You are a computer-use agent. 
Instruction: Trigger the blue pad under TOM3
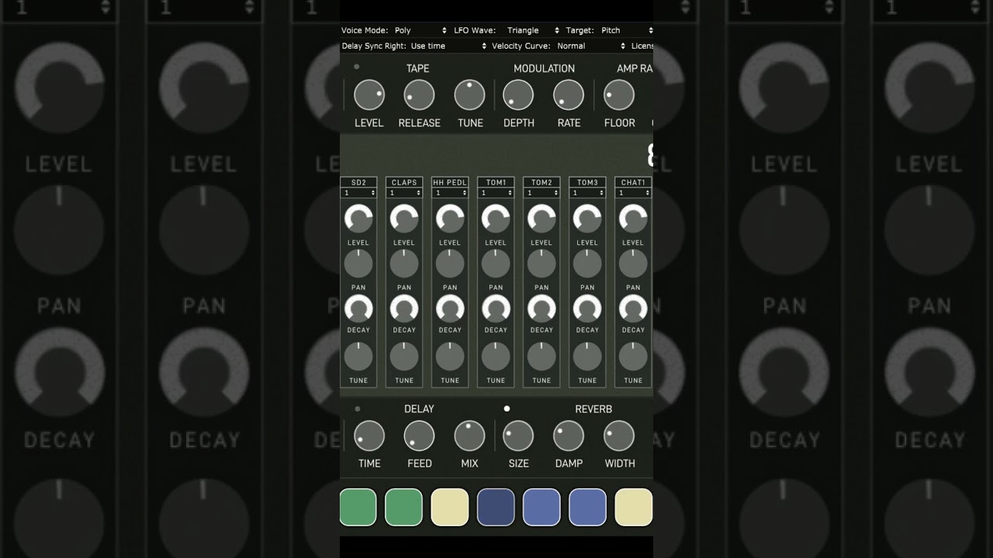587,507
